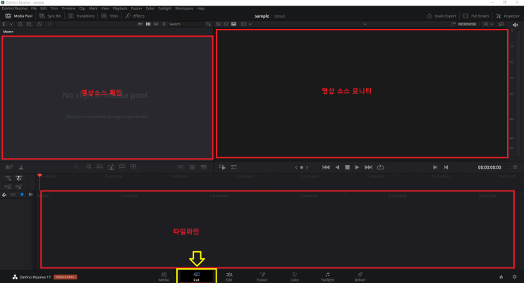Viewport: 524px width, 283px height.
Task: Select Source Tape viewer mode
Action: click(x=226, y=24)
